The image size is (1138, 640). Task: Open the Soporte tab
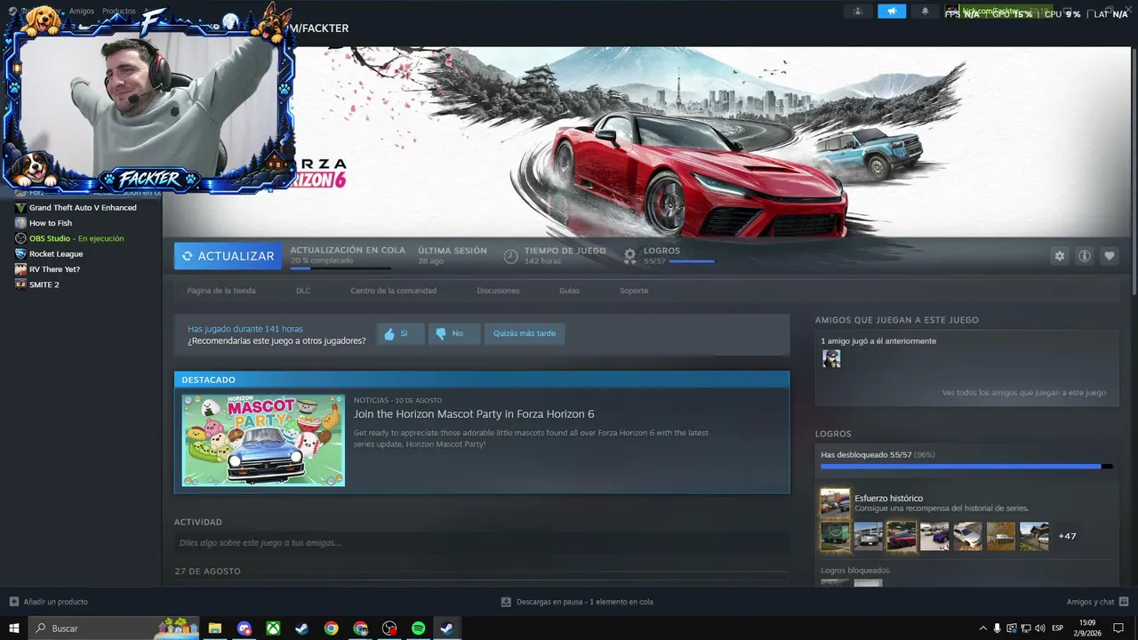[634, 291]
